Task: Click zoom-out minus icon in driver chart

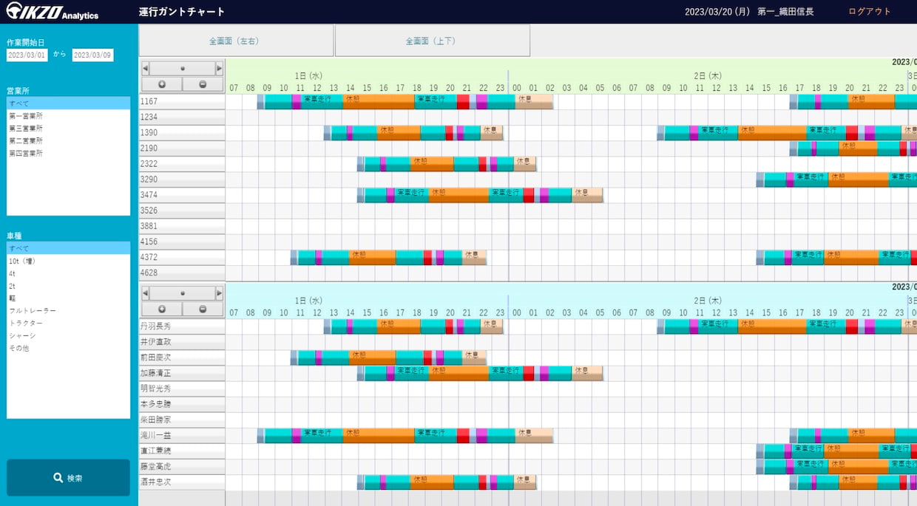Action: point(203,309)
